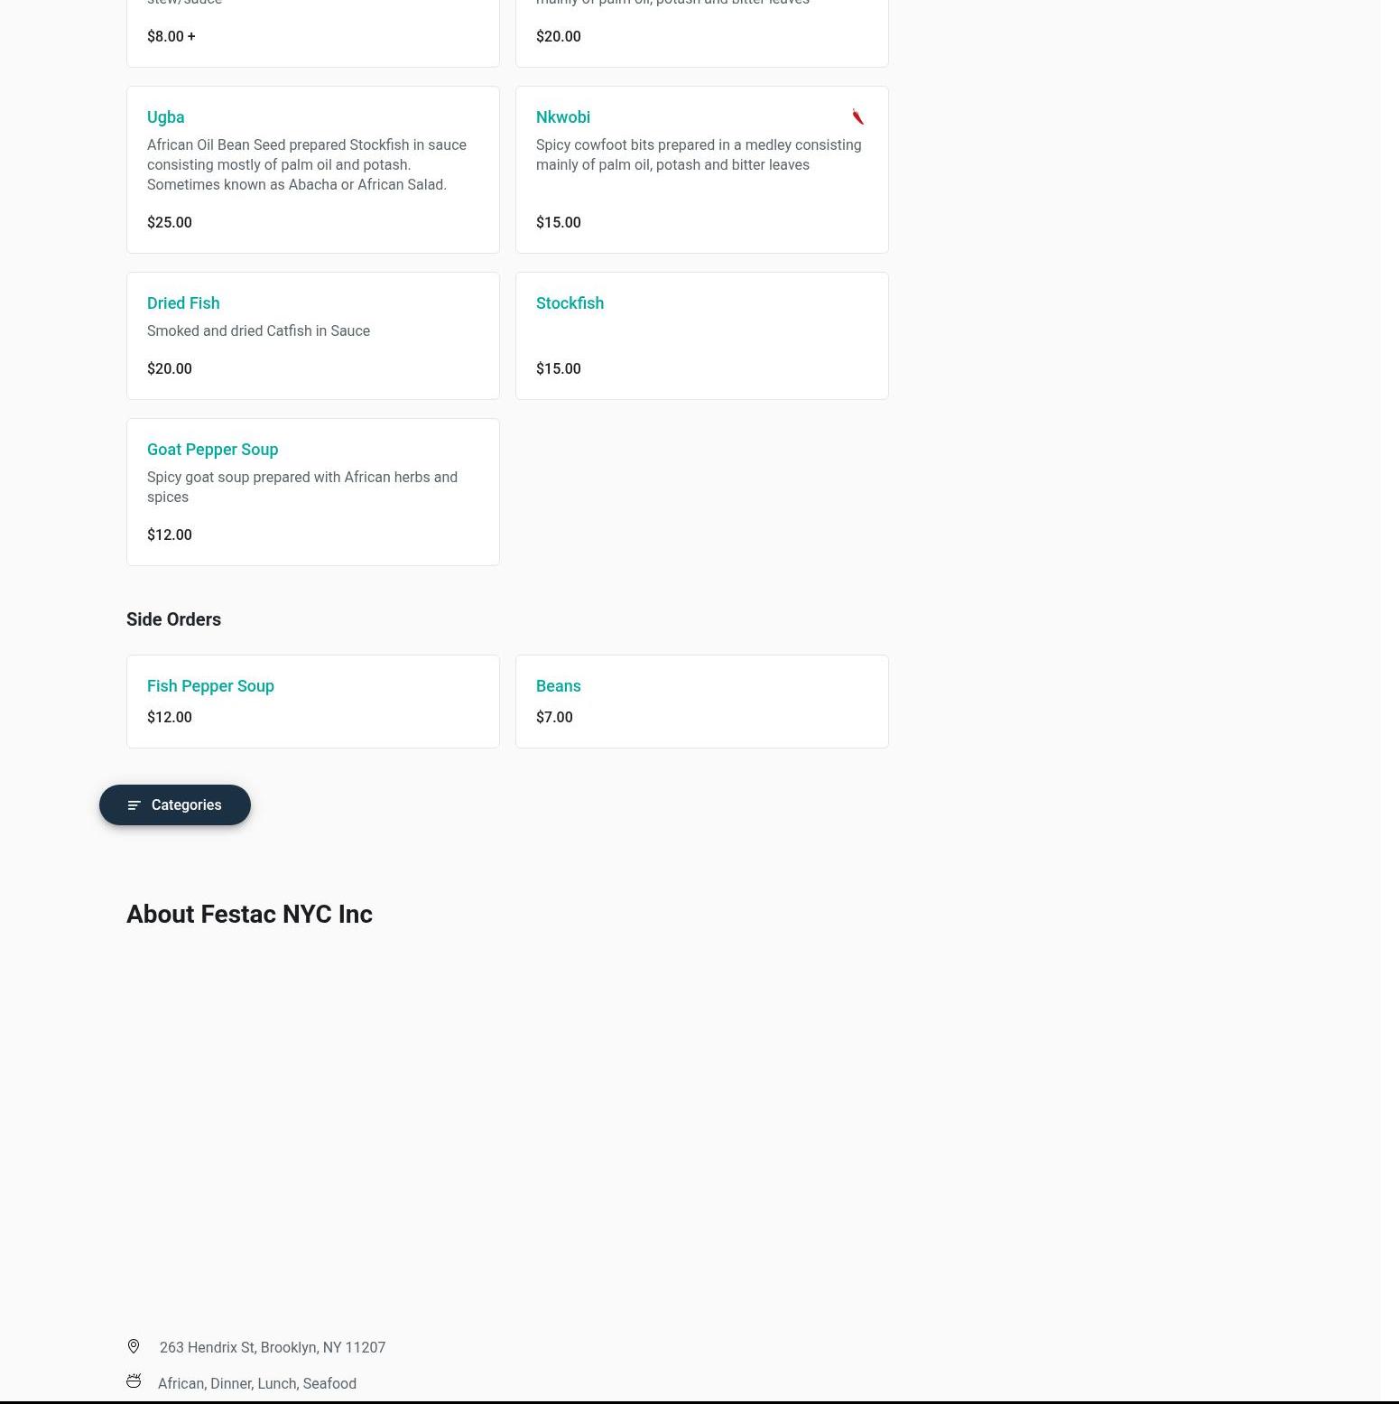This screenshot has height=1404, width=1399.
Task: Click the About Festac NYC Inc heading
Action: click(x=249, y=914)
